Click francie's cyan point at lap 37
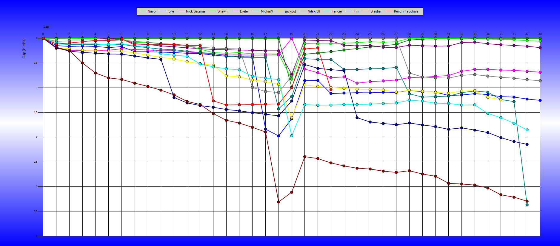Image resolution: width=560 pixels, height=246 pixels. point(527,130)
